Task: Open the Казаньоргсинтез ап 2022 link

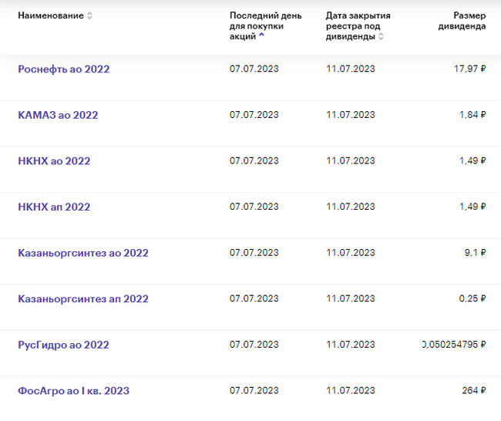Action: 83,299
